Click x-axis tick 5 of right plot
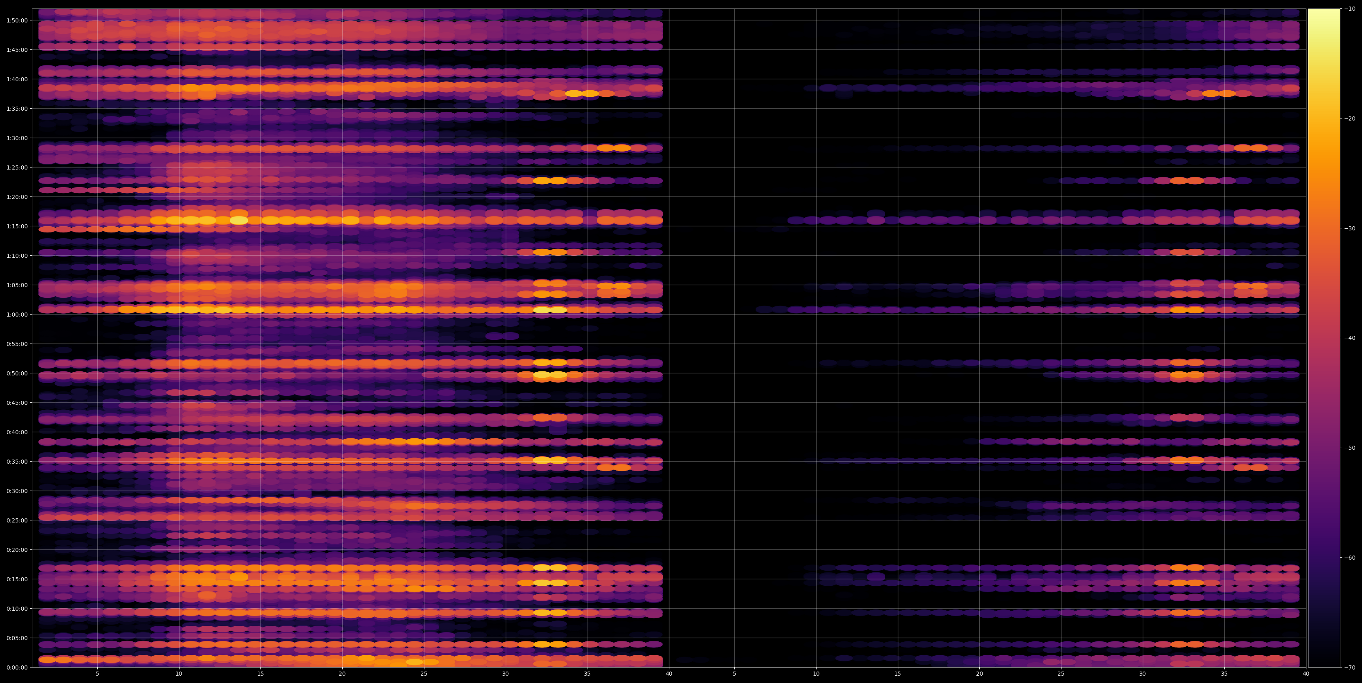Image resolution: width=1362 pixels, height=683 pixels. [734, 674]
